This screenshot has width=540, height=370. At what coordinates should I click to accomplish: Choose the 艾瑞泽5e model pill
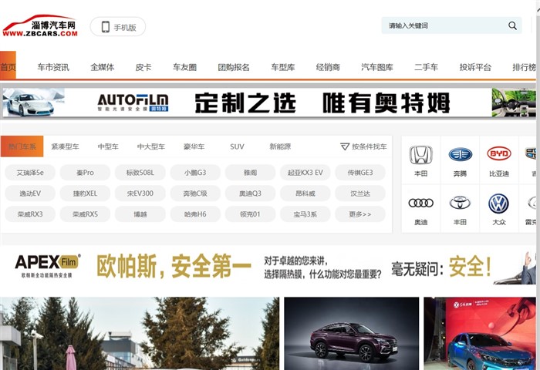(30, 173)
